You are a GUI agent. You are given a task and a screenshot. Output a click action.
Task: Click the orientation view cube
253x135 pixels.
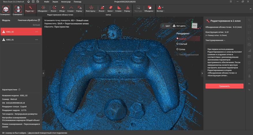[x=195, y=25]
